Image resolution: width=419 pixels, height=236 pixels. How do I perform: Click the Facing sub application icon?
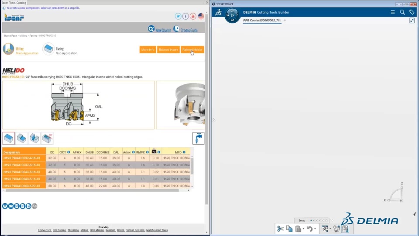click(48, 49)
